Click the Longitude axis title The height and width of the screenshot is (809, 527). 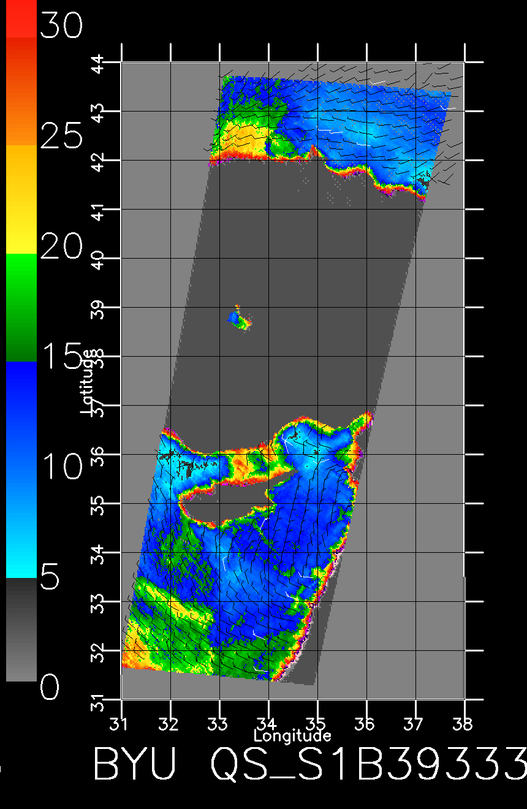click(292, 735)
